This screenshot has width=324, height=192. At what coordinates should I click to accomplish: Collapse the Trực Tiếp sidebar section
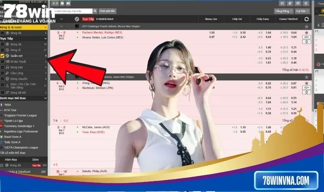(x=45, y=38)
